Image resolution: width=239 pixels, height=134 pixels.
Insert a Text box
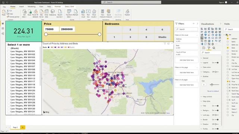[88, 13]
